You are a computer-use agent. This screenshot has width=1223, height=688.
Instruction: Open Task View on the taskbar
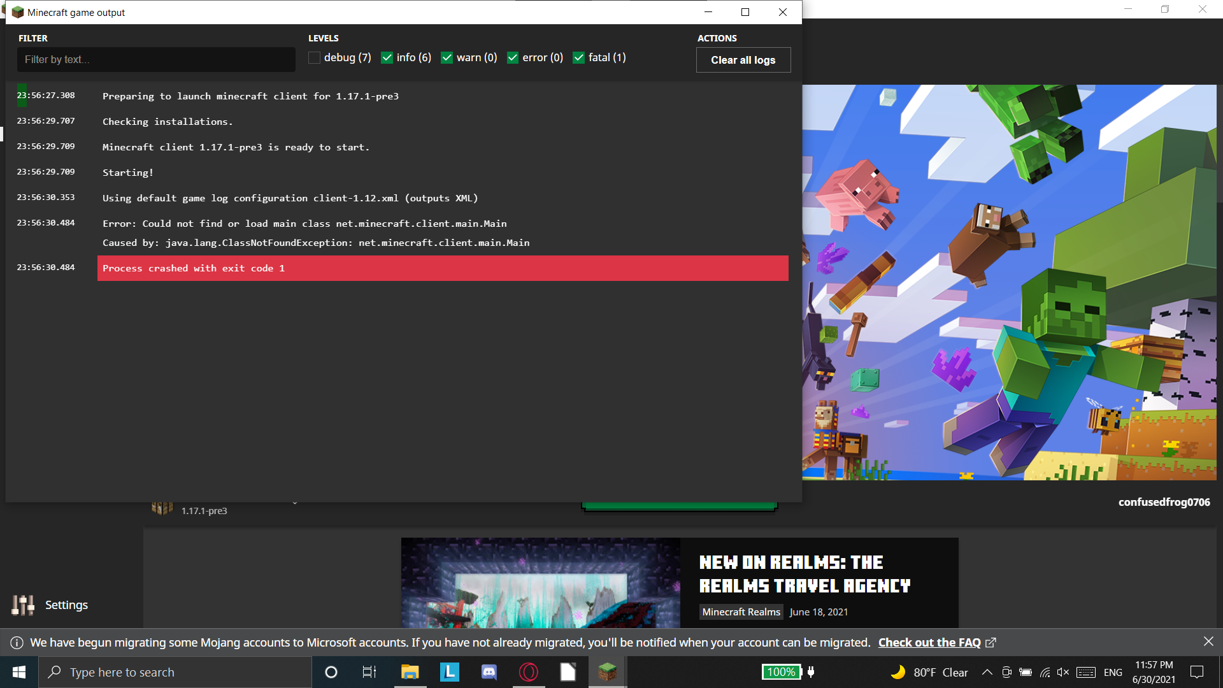369,672
